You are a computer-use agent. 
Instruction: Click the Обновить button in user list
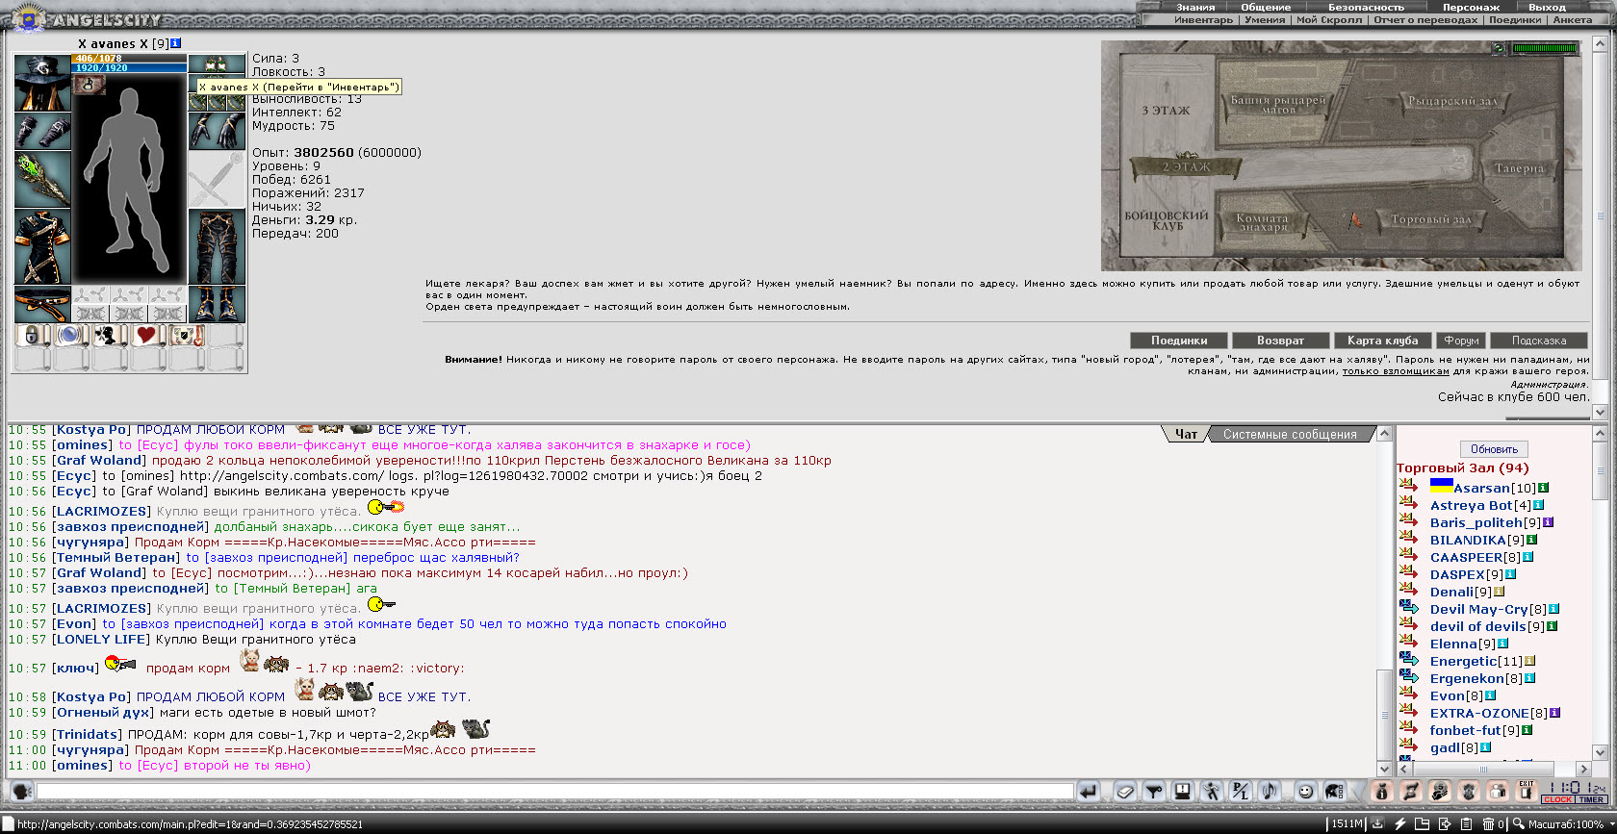click(x=1494, y=449)
